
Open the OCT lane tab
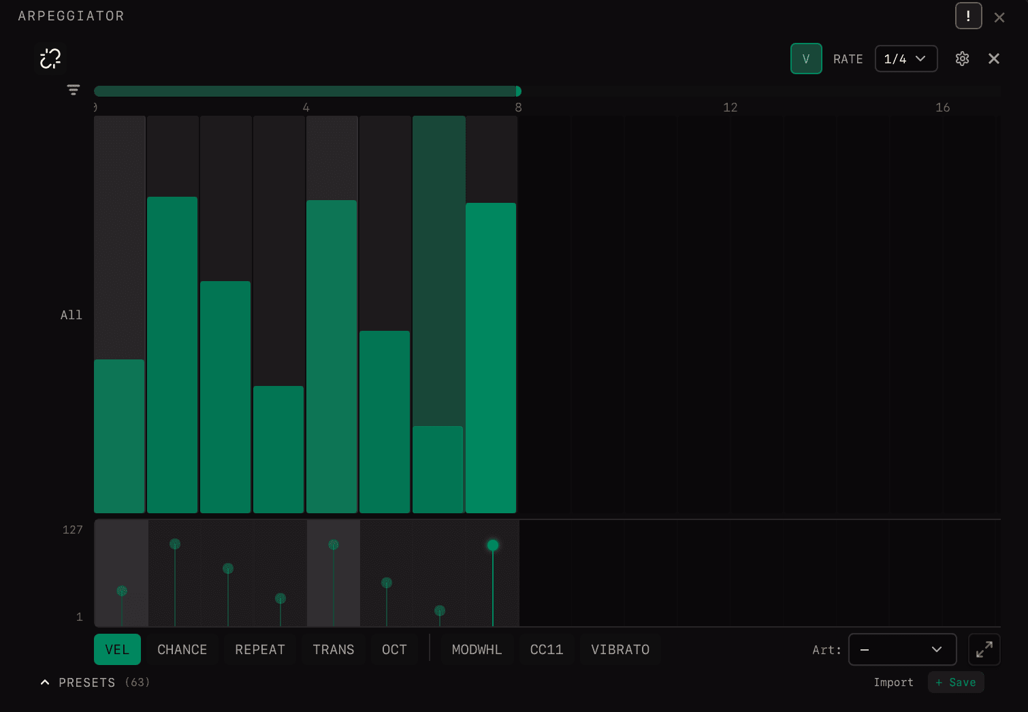pos(394,649)
